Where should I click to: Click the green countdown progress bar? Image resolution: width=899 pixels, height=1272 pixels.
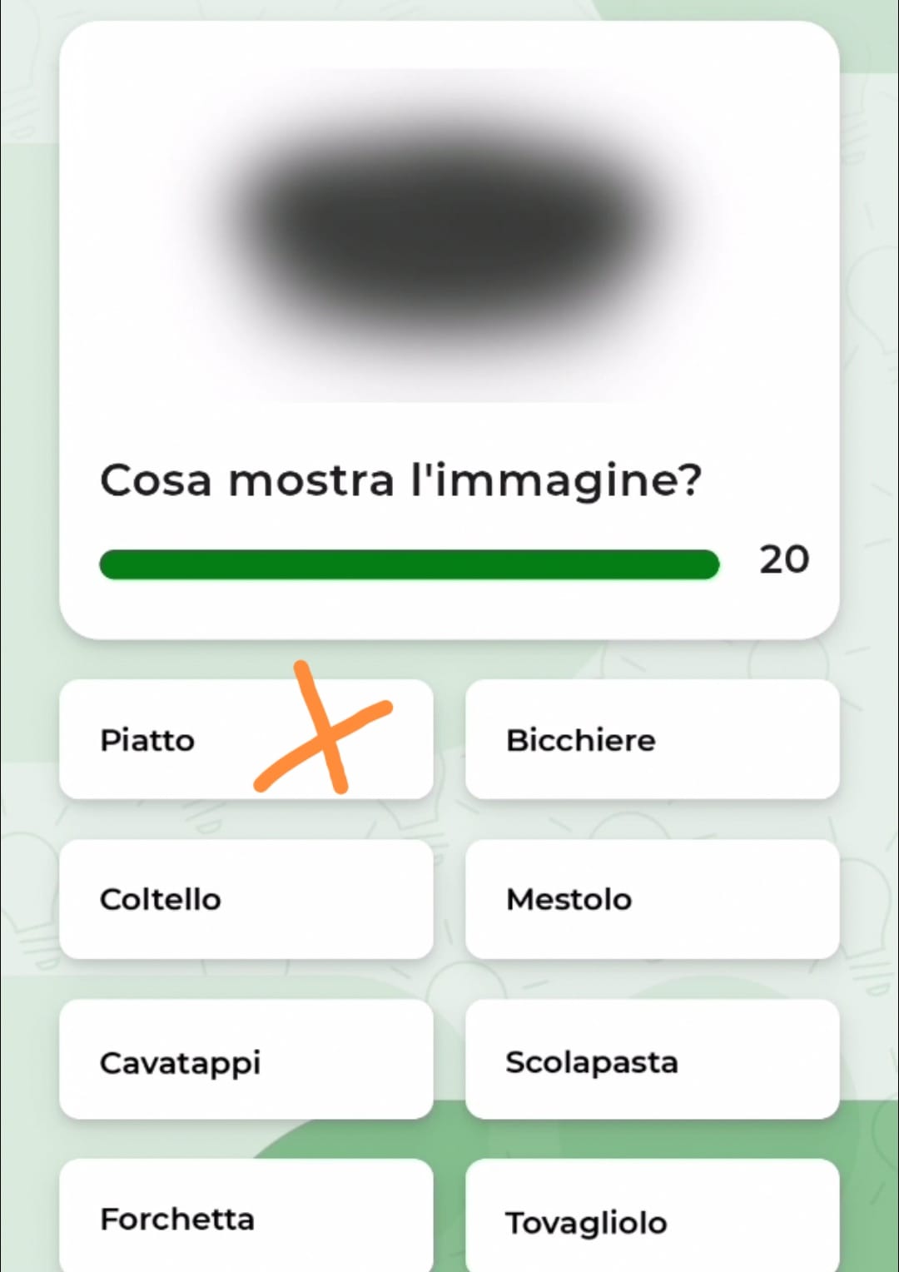pos(408,564)
